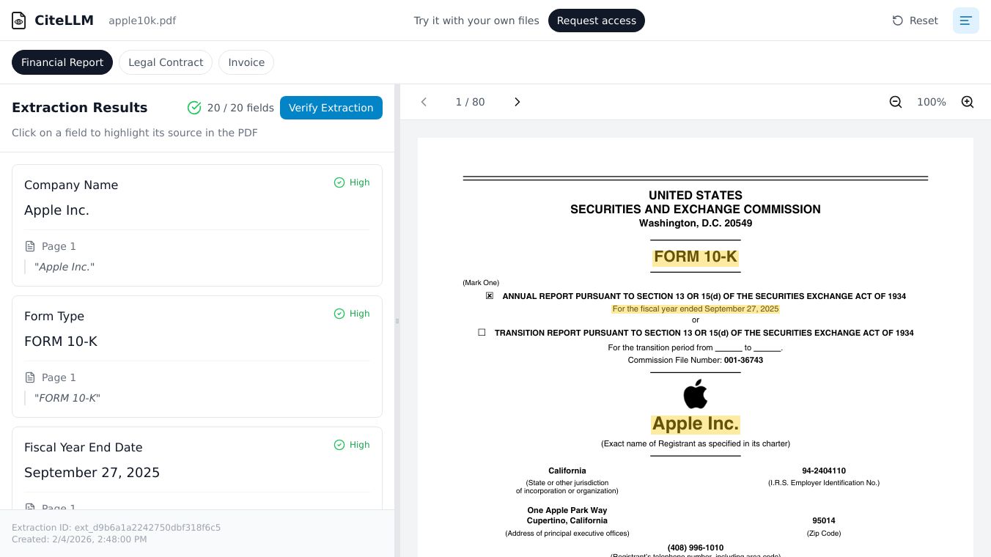Click the Request access button
Image resolution: width=991 pixels, height=557 pixels.
597,21
